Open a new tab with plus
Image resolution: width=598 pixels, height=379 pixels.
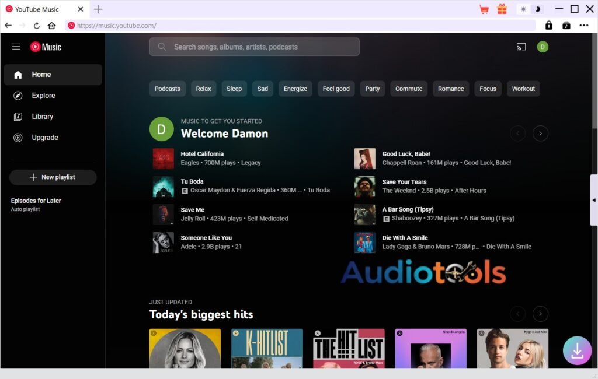click(x=98, y=9)
